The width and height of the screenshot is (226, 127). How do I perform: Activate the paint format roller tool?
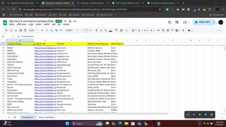tap(25, 30)
